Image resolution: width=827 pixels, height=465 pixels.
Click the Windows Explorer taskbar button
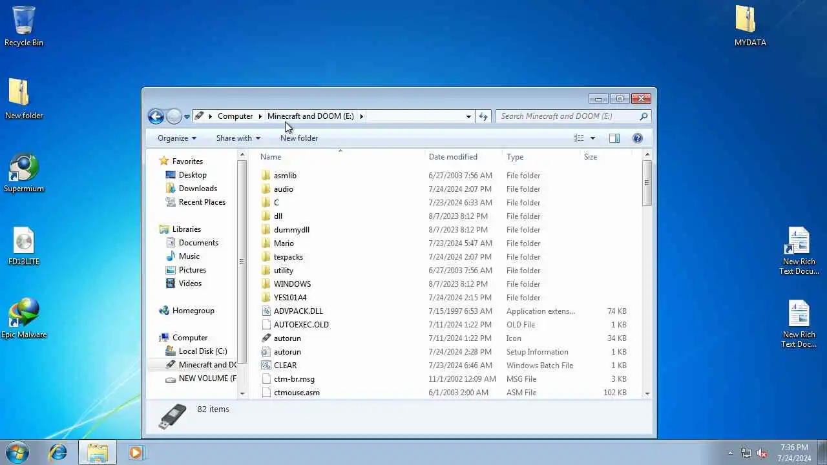tap(98, 452)
